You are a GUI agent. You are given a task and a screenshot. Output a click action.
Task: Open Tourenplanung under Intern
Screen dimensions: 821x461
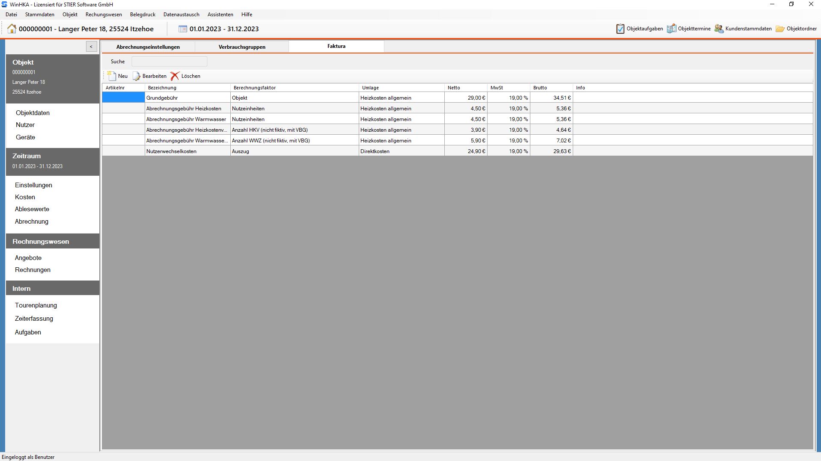coord(36,305)
